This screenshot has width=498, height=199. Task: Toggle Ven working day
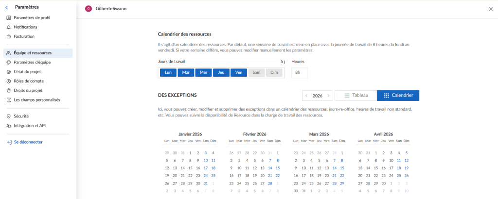coord(239,73)
